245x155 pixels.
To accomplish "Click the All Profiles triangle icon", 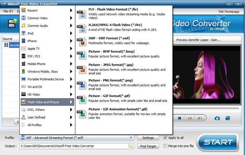I will tap(23, 125).
